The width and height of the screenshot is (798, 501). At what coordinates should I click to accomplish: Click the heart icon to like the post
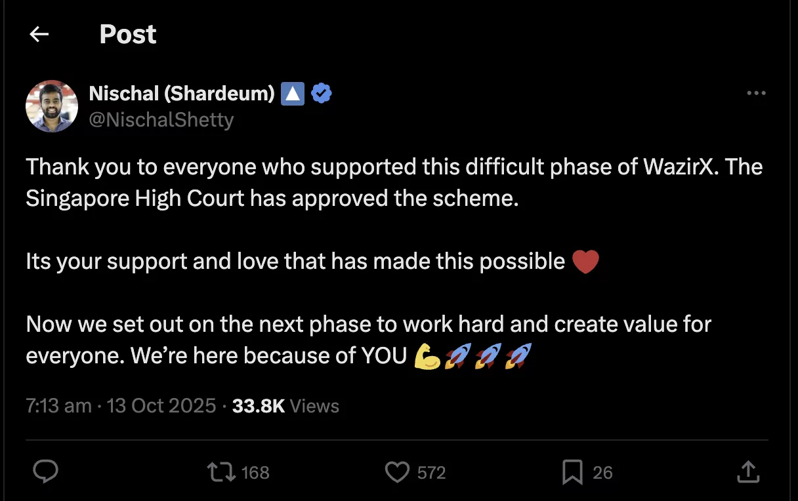(x=397, y=471)
